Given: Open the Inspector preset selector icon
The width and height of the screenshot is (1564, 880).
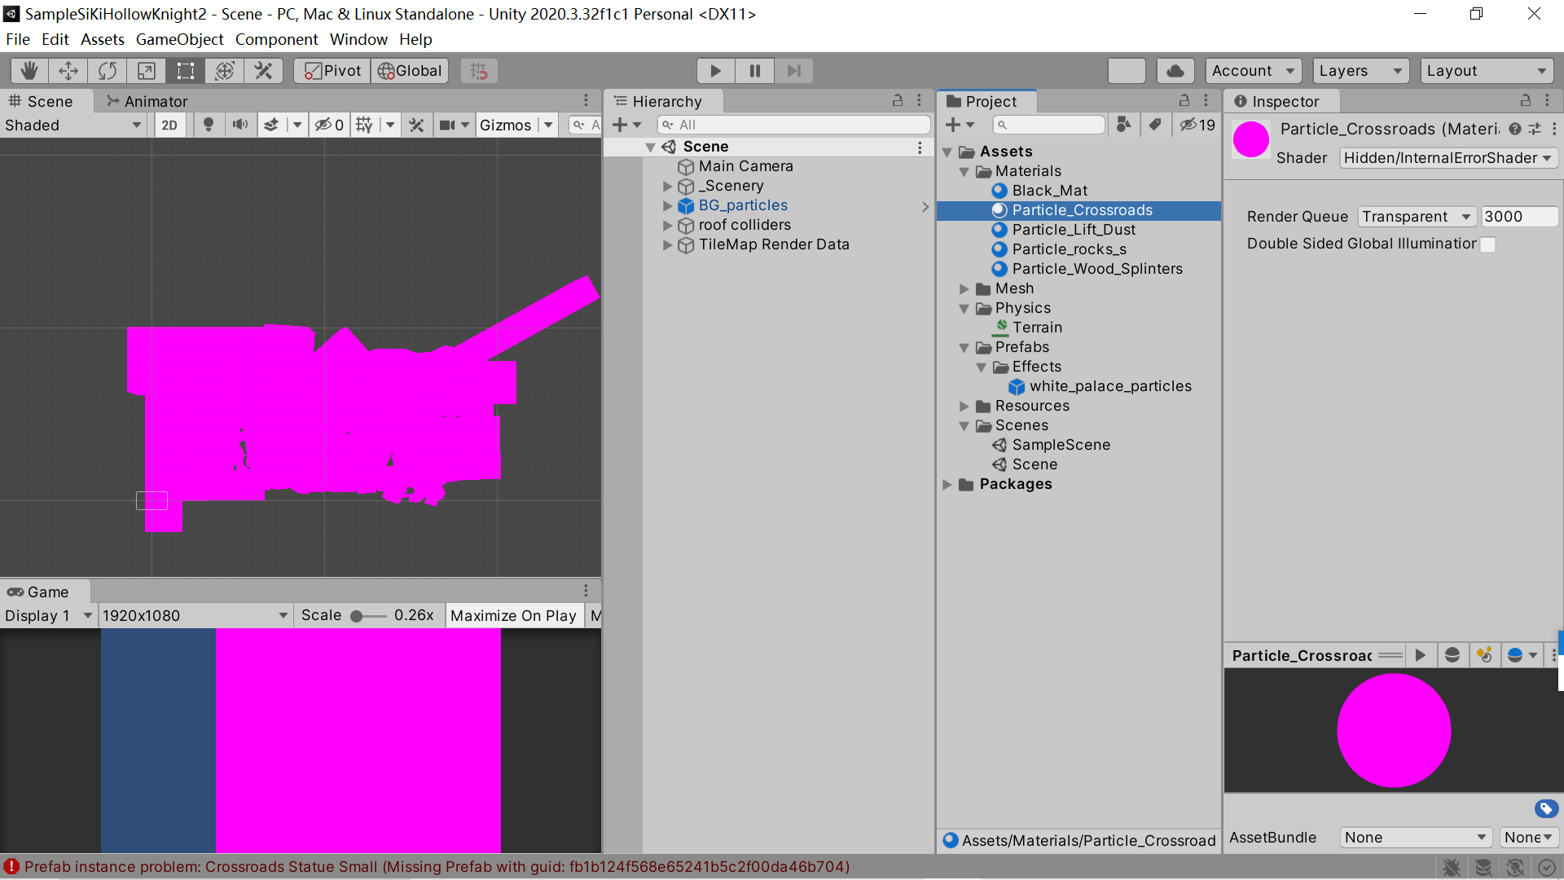Looking at the screenshot, I should click(x=1535, y=129).
